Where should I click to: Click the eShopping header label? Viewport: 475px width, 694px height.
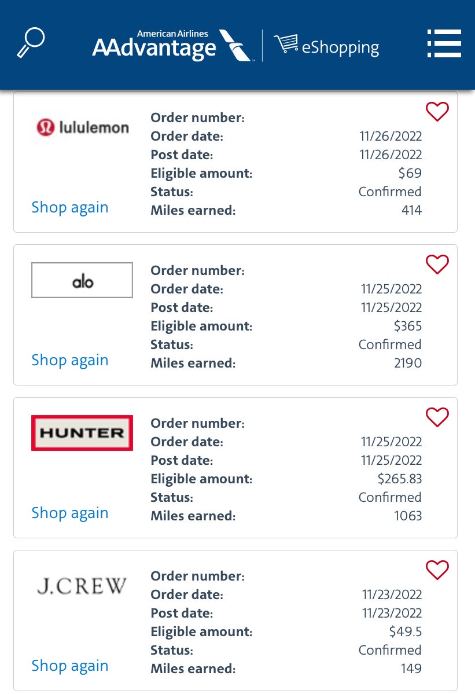click(x=340, y=47)
